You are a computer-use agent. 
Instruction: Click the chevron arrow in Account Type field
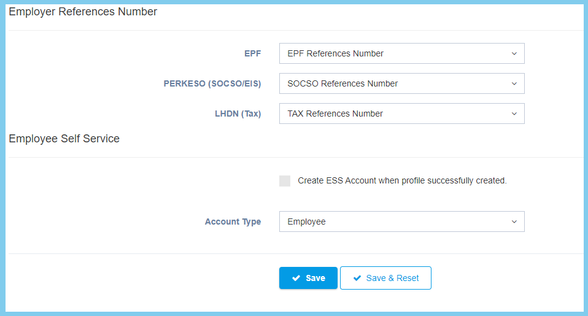tap(514, 222)
